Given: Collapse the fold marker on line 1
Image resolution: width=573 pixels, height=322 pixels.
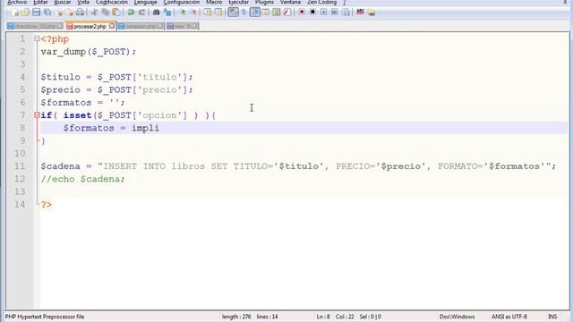Looking at the screenshot, I should click(37, 38).
